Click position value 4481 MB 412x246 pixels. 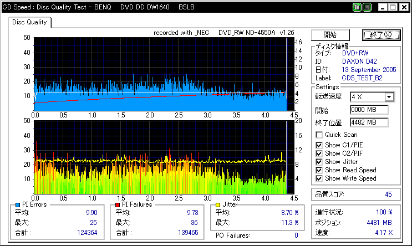pos(379,223)
